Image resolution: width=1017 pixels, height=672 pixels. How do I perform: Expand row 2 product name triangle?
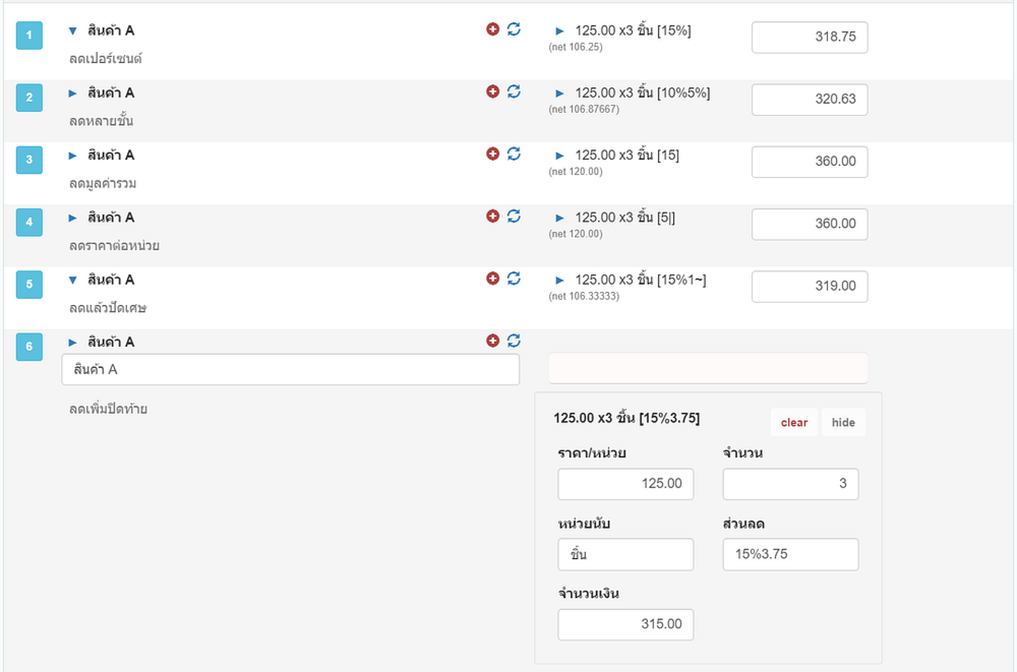[x=73, y=93]
